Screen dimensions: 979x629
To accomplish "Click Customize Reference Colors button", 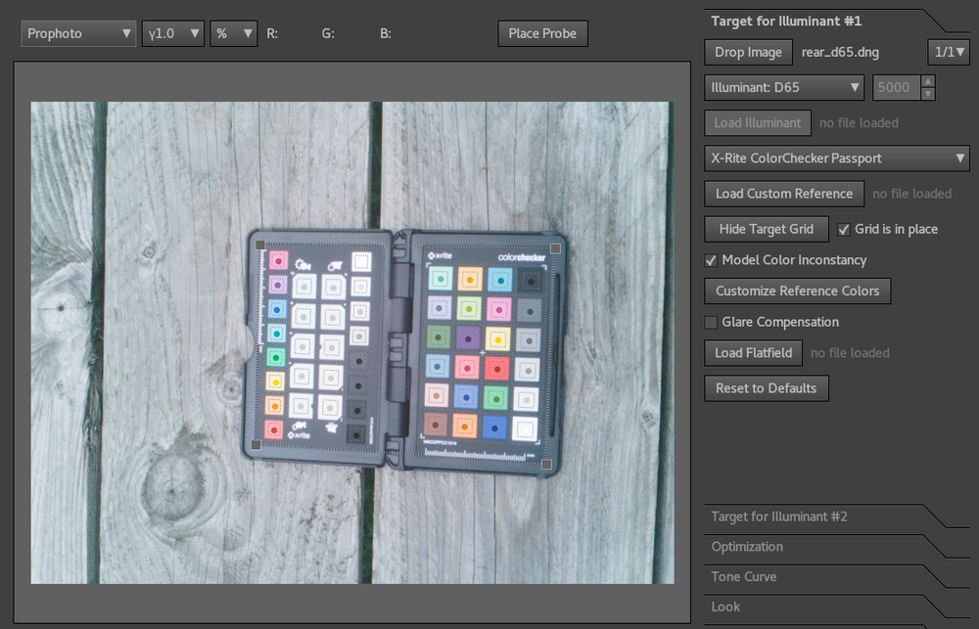I will 797,291.
